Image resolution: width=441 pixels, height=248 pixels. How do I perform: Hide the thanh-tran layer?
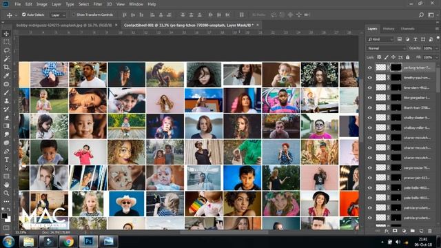coord(370,107)
